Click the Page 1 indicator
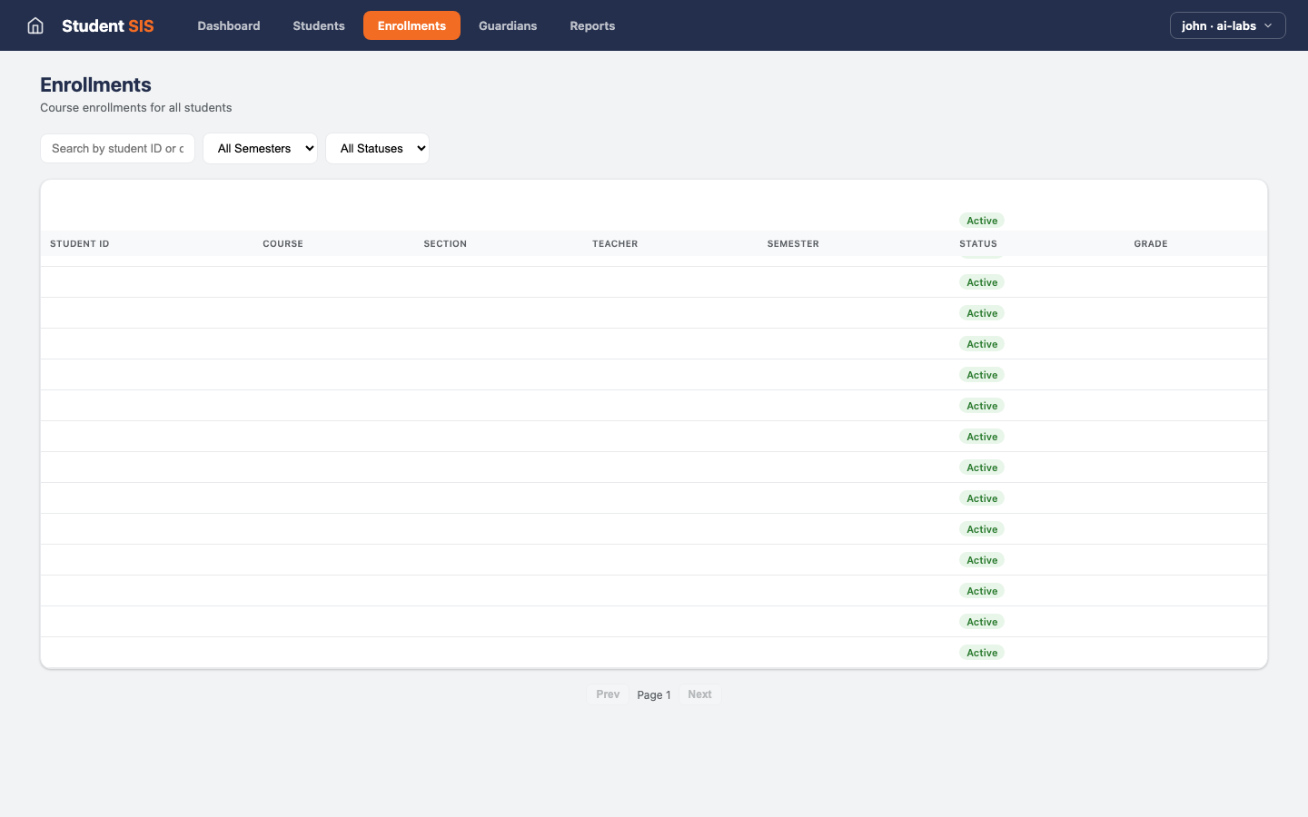Screen dimensions: 1308x817 click(x=653, y=694)
